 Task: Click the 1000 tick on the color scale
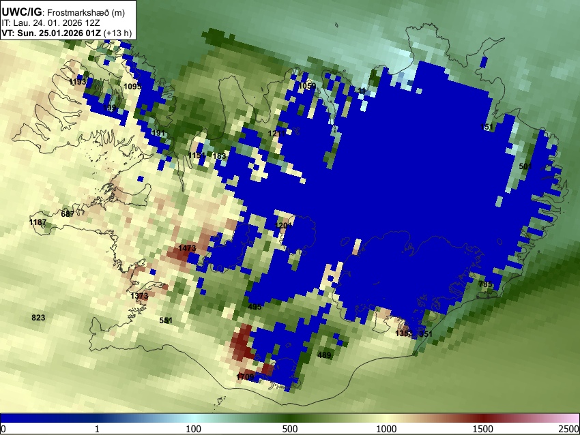pos(386,429)
